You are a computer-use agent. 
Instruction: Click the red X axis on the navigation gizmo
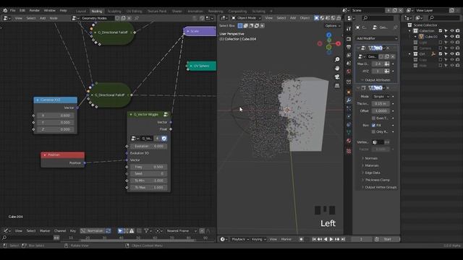tap(338, 43)
